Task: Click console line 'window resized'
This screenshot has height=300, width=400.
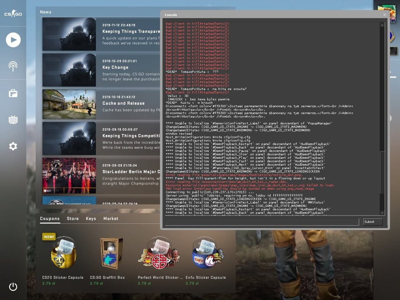Action: 179,134
